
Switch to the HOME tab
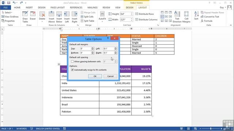(x=17, y=7)
